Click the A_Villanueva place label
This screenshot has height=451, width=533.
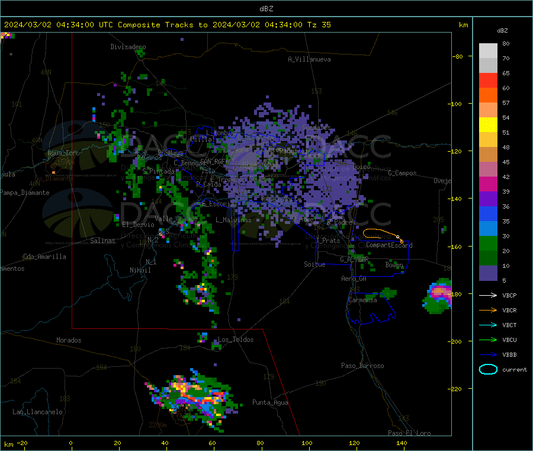click(x=309, y=59)
